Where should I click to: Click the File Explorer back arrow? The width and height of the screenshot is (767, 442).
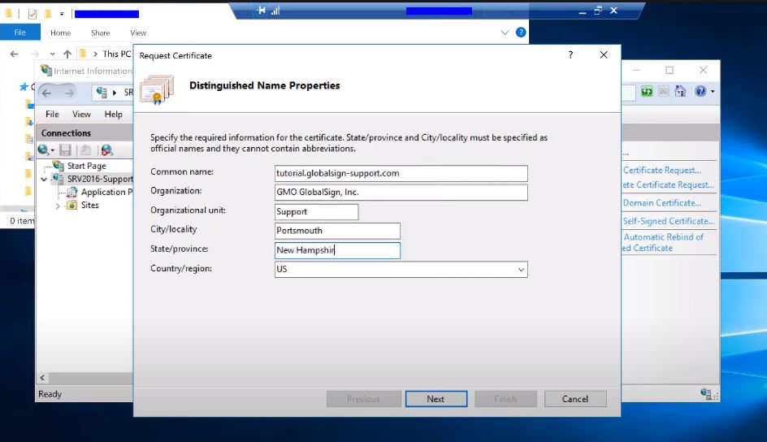[14, 54]
